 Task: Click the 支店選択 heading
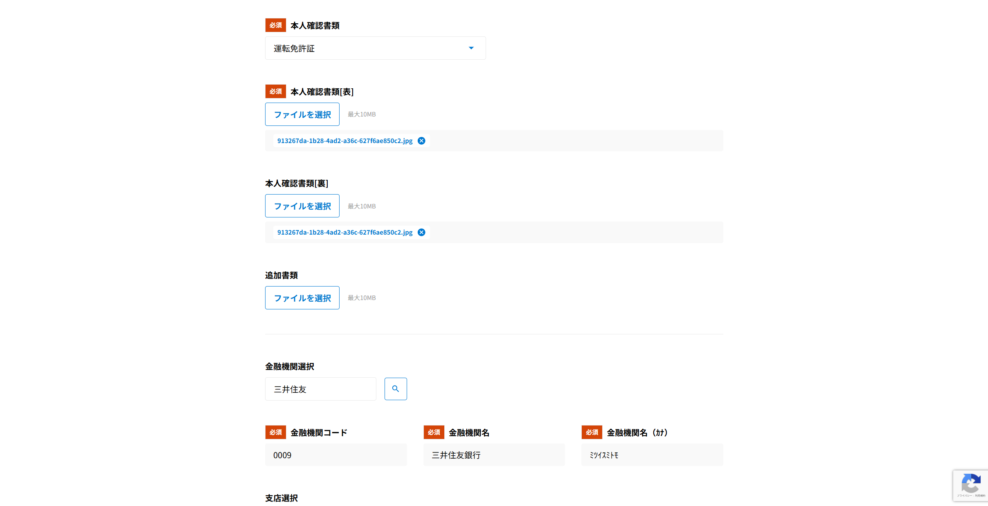click(281, 498)
